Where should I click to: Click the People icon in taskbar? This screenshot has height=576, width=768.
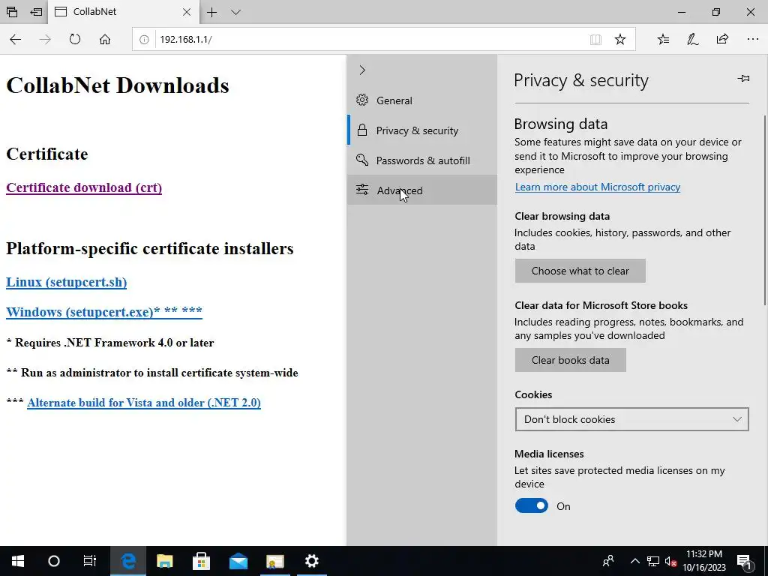[x=608, y=561]
